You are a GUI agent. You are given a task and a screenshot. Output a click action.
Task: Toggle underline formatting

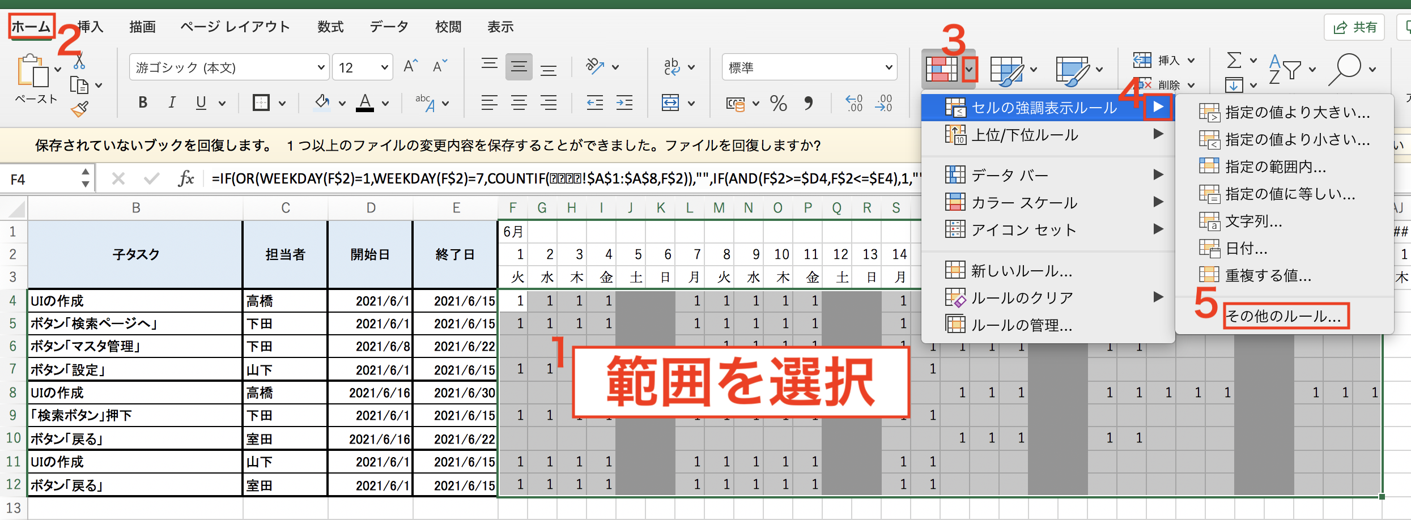point(201,103)
